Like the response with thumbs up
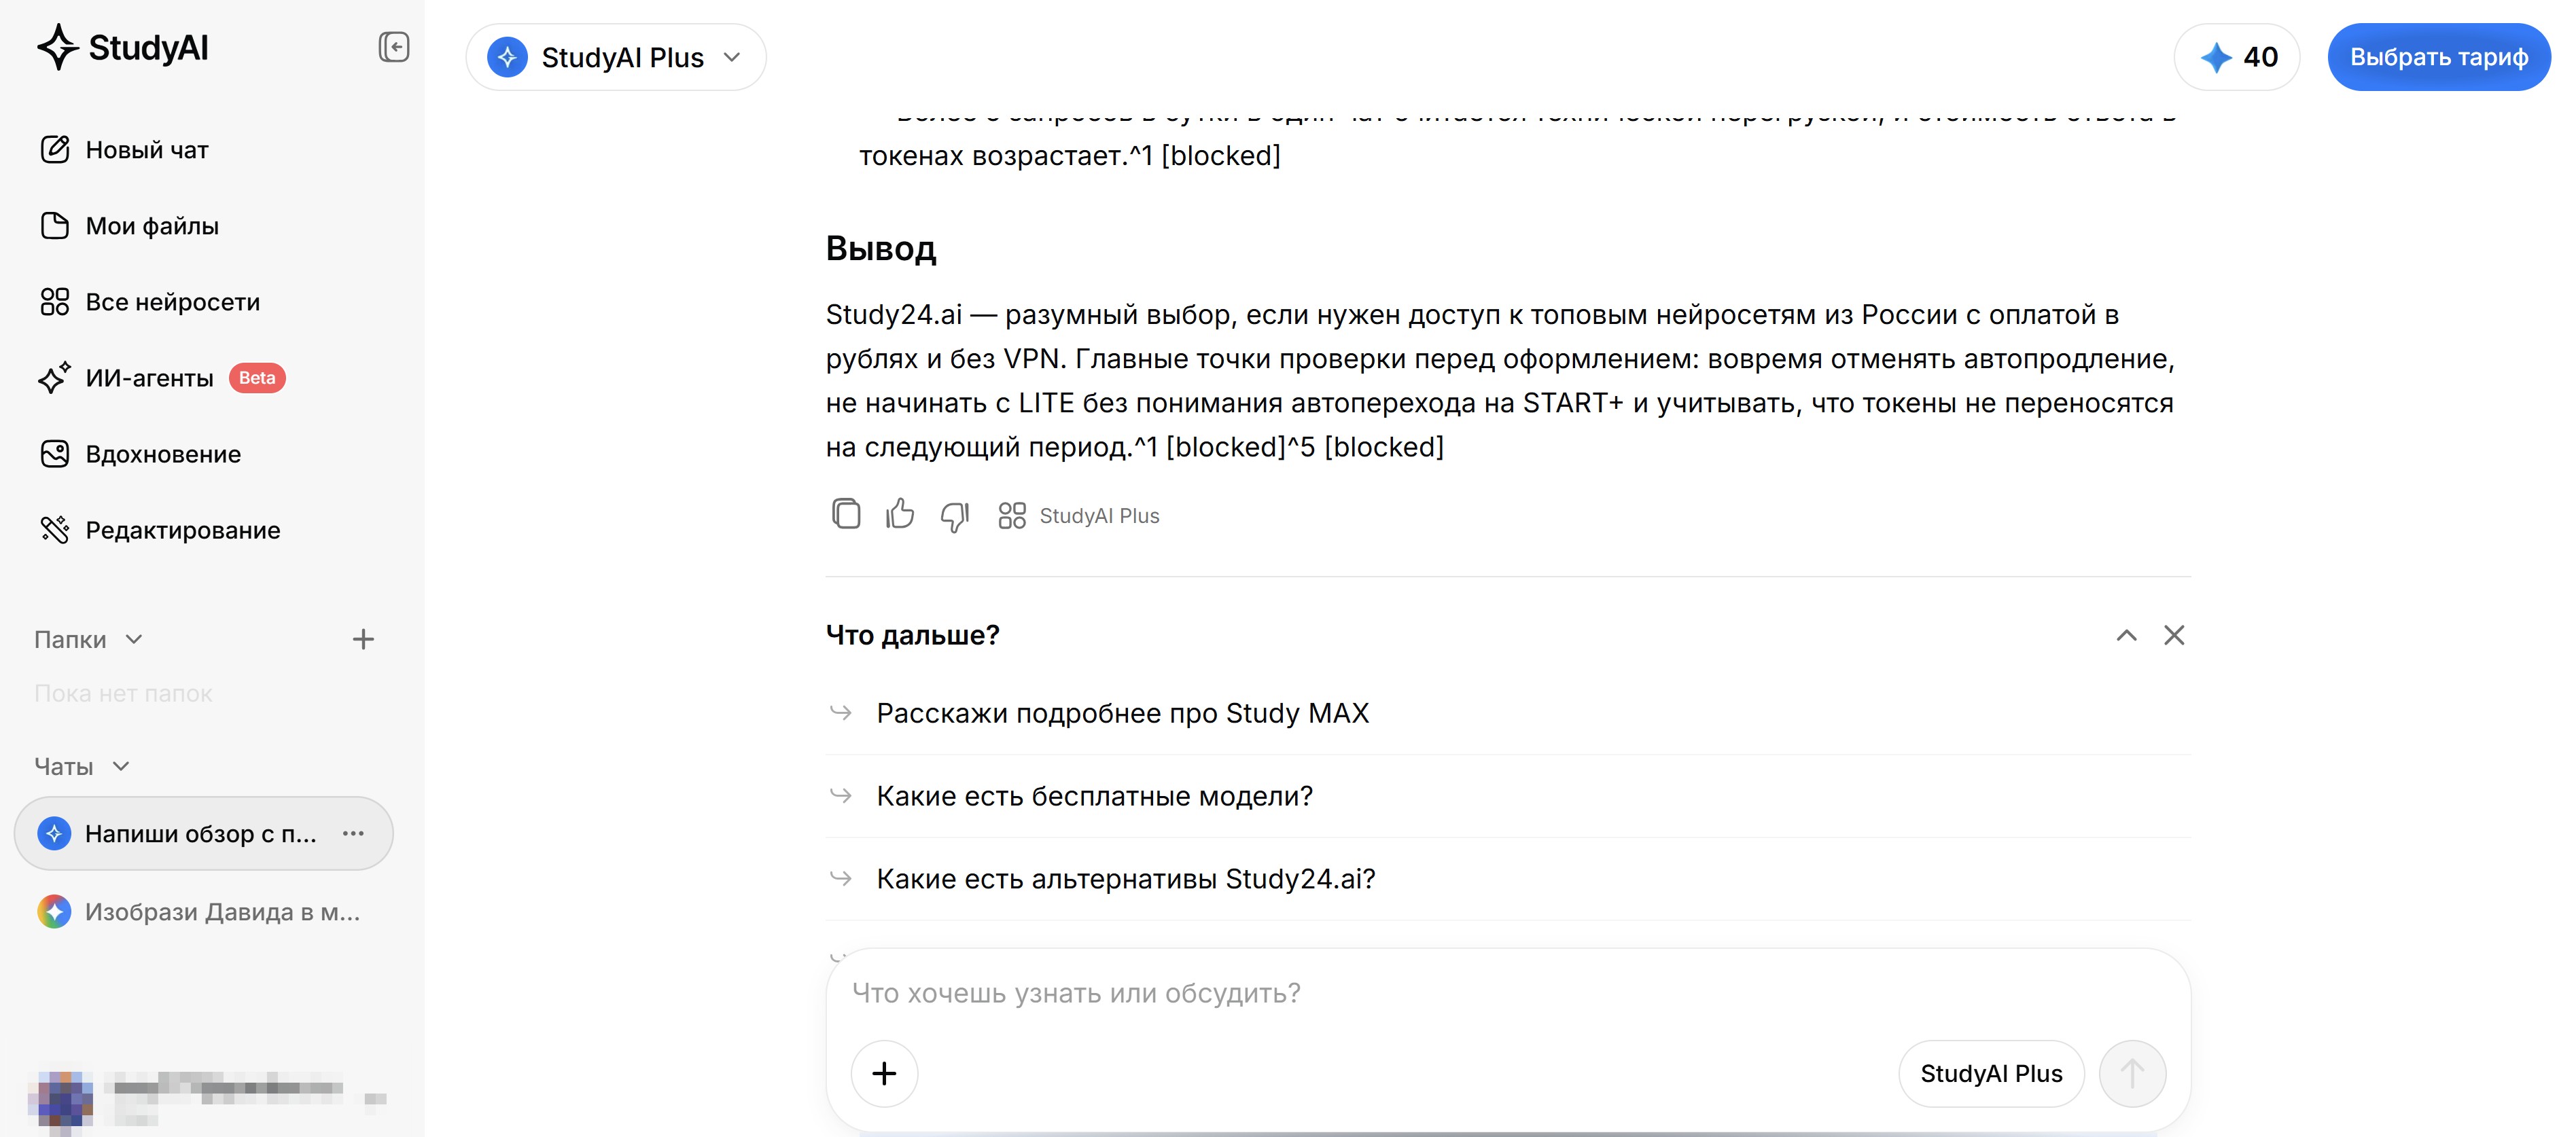 pos(900,514)
